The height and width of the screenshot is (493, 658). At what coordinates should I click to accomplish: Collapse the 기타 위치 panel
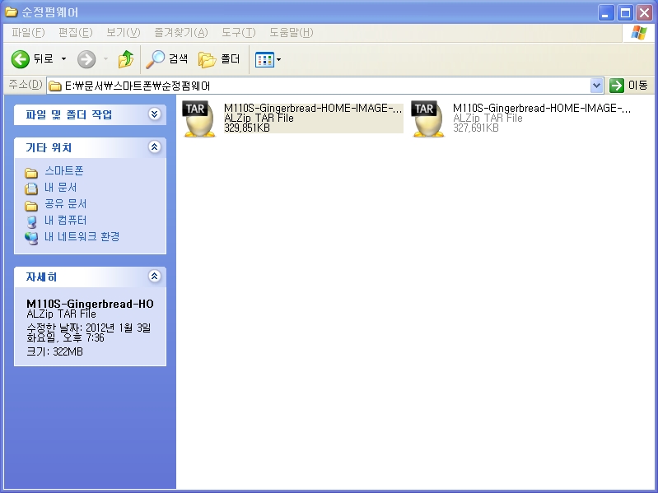154,147
